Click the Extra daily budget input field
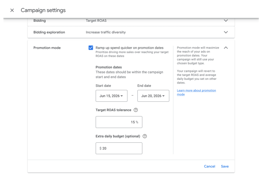Viewport: 261px width, 182px height. 119,148
